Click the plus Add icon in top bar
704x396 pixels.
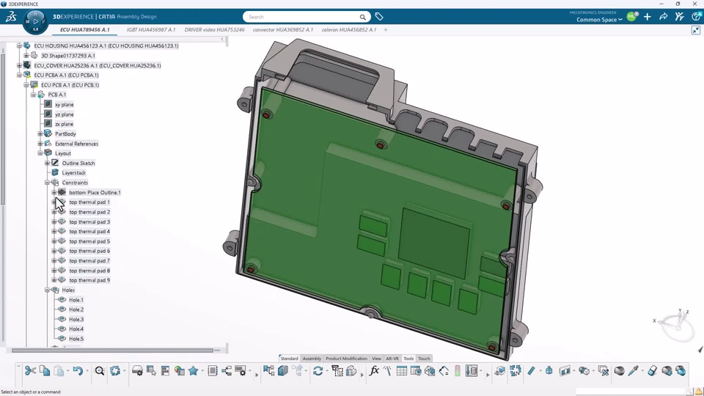[x=647, y=17]
